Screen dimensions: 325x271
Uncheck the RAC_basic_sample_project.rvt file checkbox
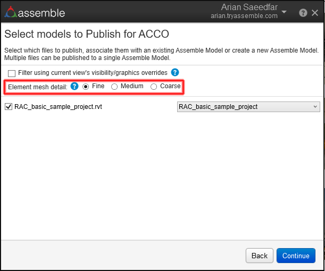[8, 107]
